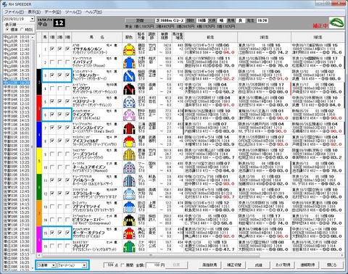
Task: Open the ツール menu
Action: (x=73, y=12)
